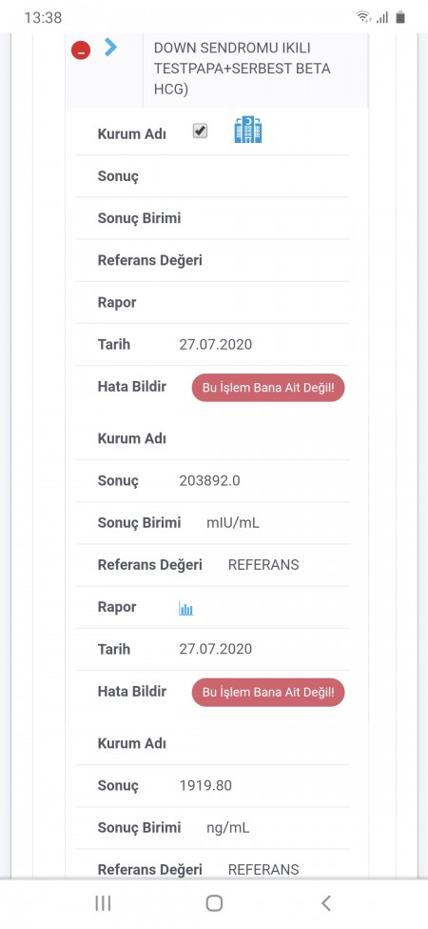Click the first REFERANS value text

tap(263, 565)
